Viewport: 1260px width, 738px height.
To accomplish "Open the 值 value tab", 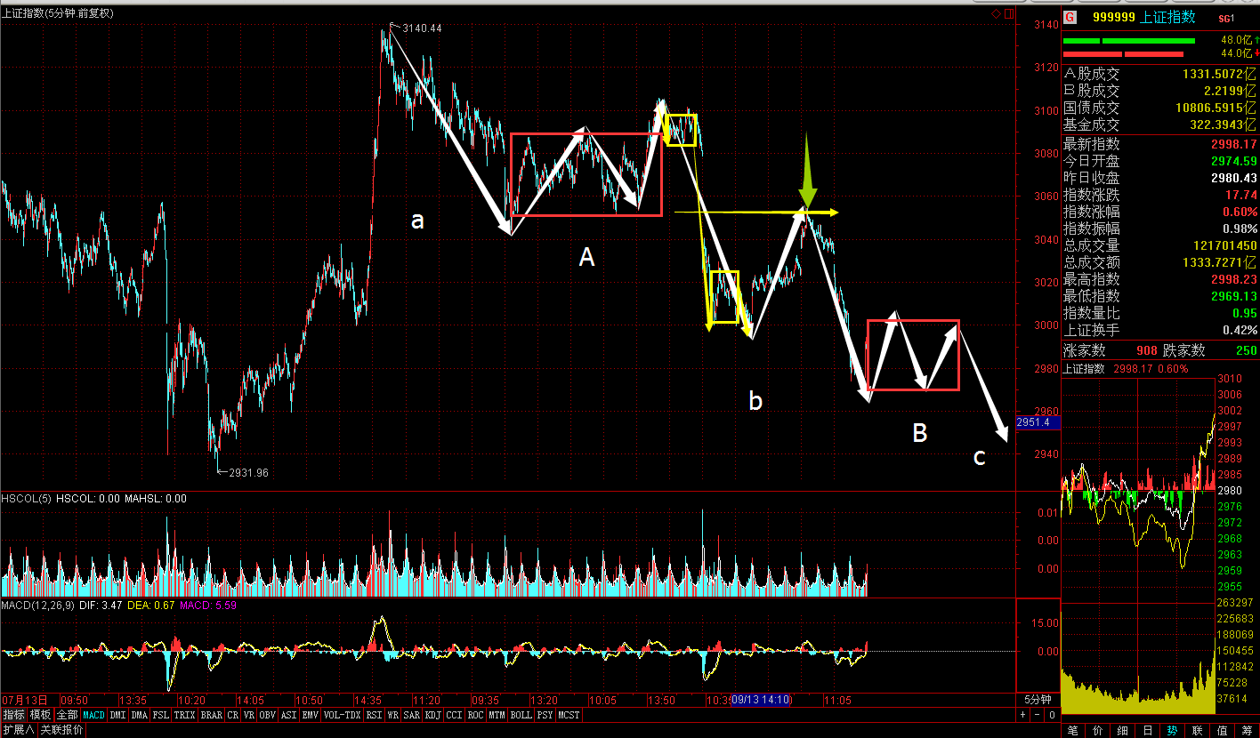I will (x=1223, y=730).
